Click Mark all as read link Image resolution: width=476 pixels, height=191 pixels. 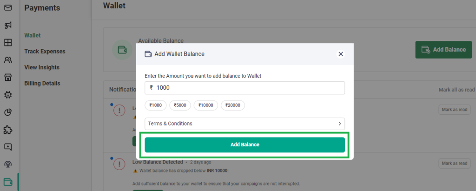pyautogui.click(x=456, y=90)
